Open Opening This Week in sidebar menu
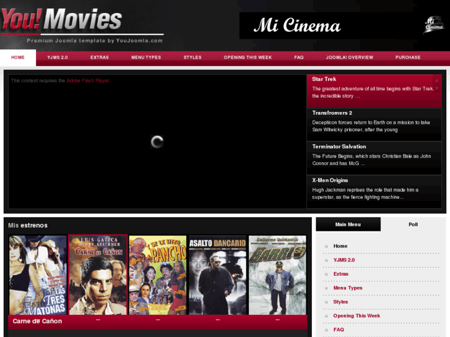Image resolution: width=450 pixels, height=337 pixels. tap(357, 315)
